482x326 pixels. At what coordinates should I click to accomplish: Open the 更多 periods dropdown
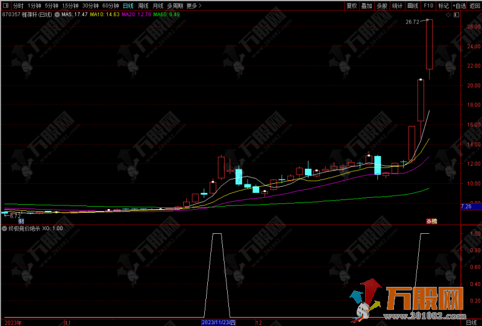tap(193, 5)
